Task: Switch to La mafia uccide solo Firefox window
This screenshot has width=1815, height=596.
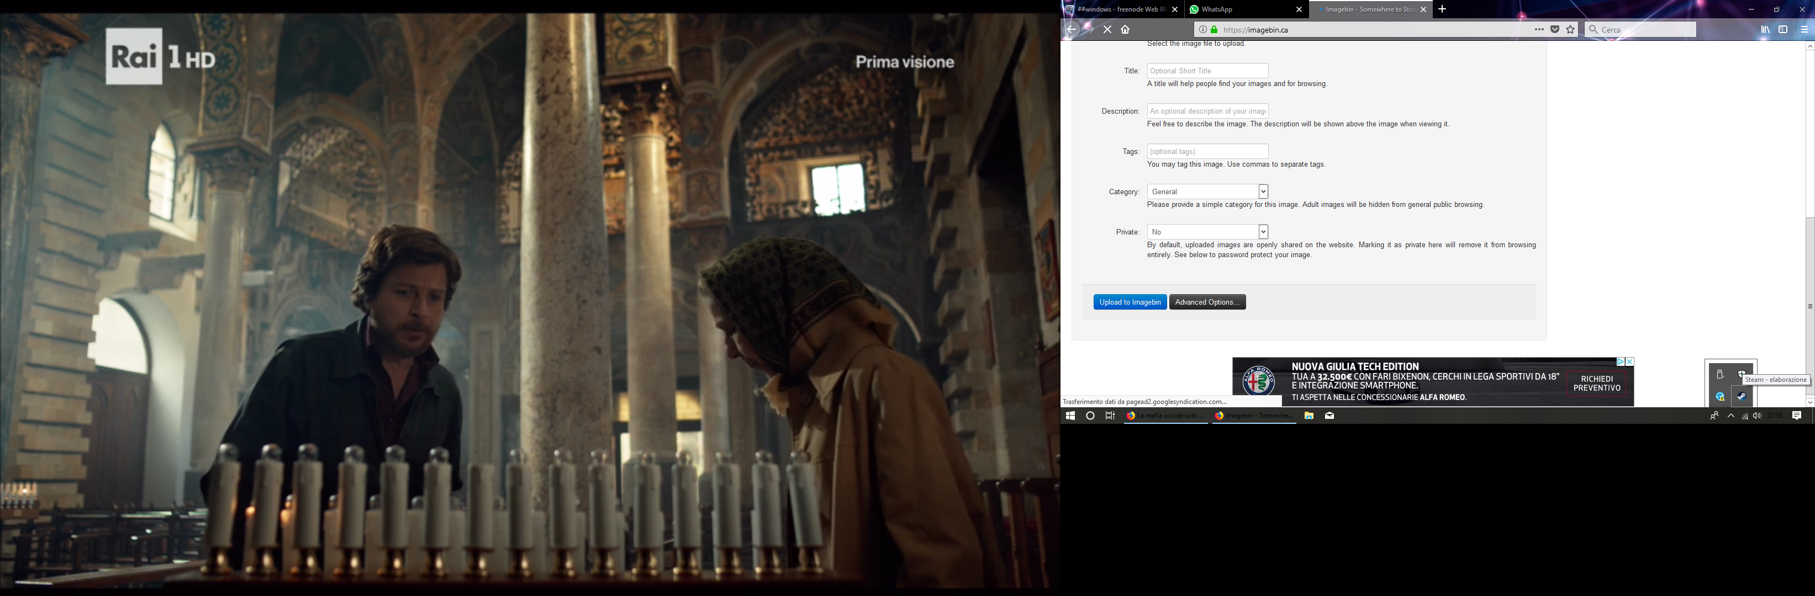Action: click(1166, 416)
